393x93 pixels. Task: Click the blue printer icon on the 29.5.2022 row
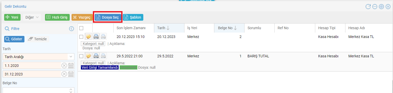coord(96,56)
